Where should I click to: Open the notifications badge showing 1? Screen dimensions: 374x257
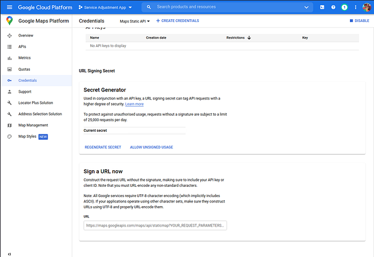pos(344,7)
